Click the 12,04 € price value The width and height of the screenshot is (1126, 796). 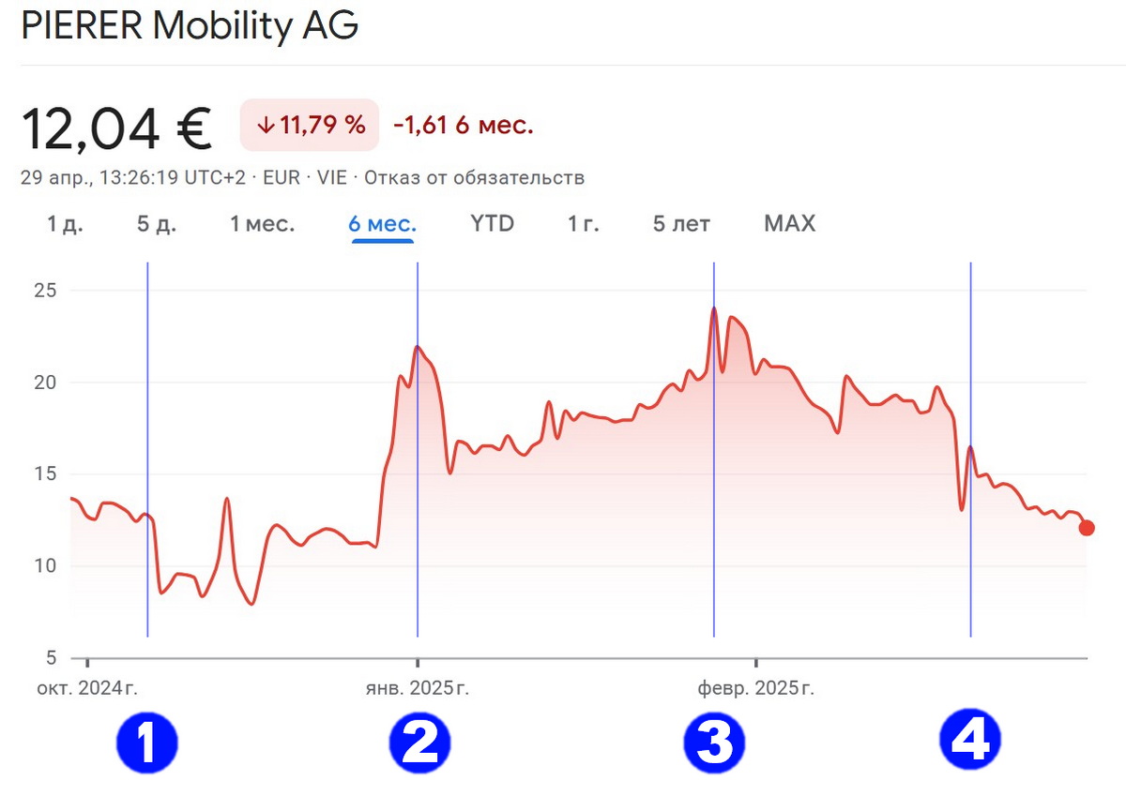[117, 128]
